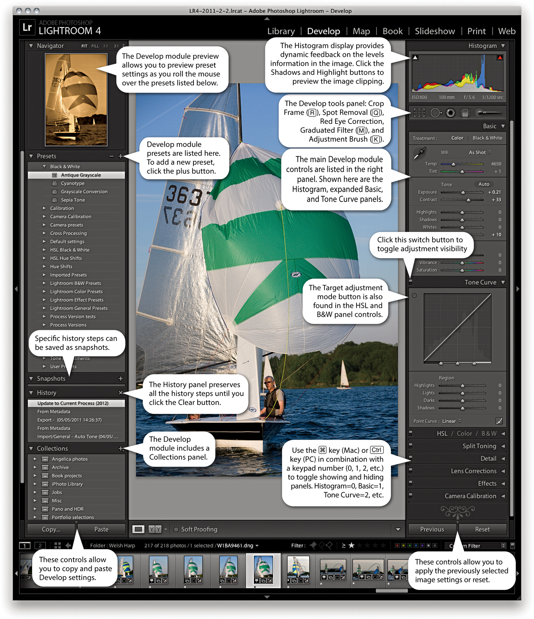The image size is (534, 619).
Task: Adjust the Exposure slider handle
Action: [x=463, y=192]
